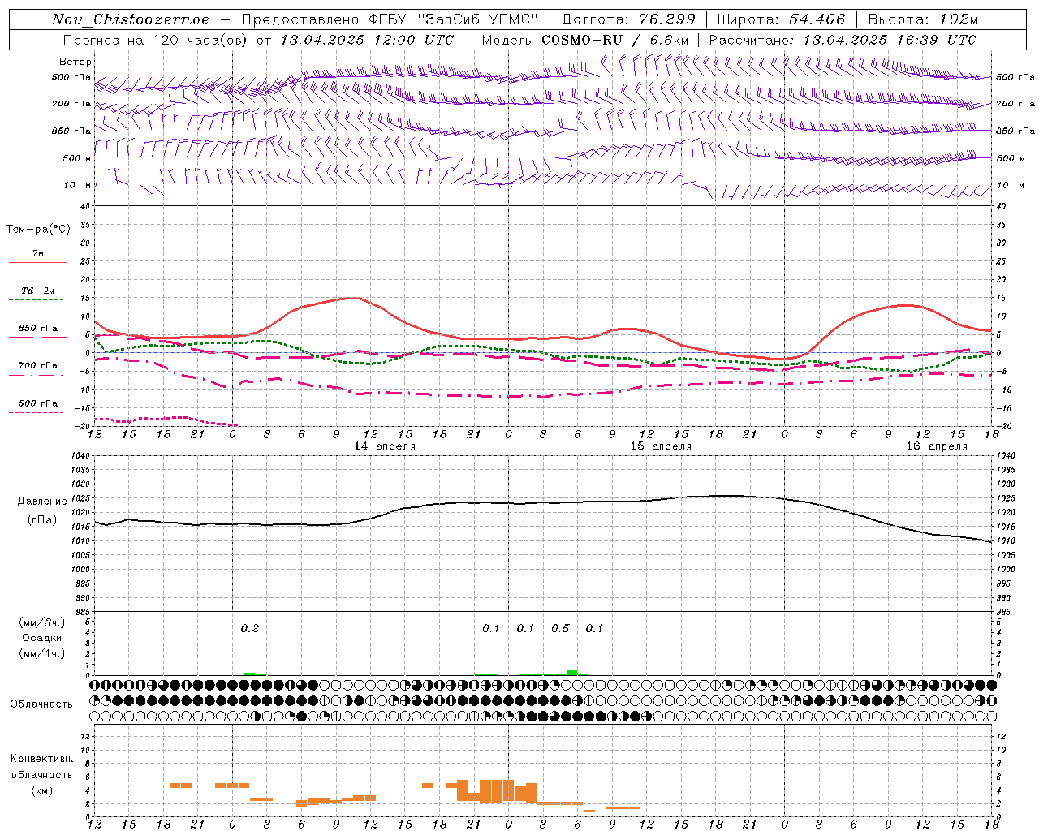This screenshot has height=831, width=1039.
Task: Click the Nov_Chistoozernoe station title
Action: pos(131,19)
